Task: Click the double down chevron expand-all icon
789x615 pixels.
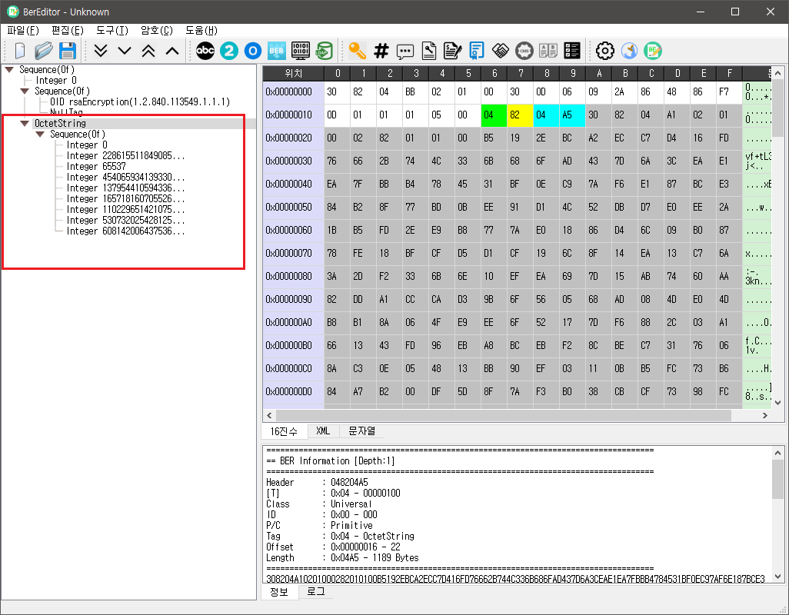Action: [x=101, y=51]
